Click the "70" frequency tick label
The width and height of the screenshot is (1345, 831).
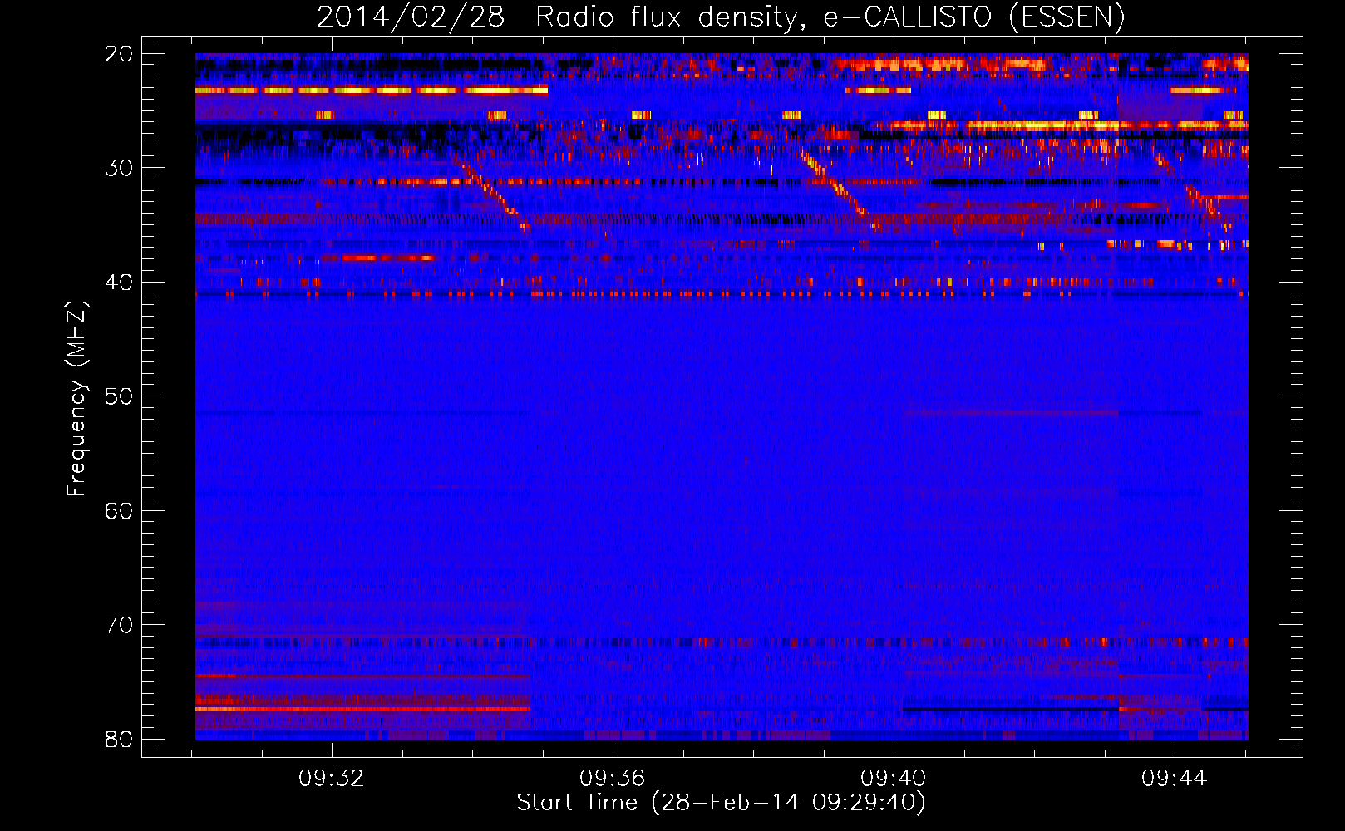pyautogui.click(x=119, y=625)
